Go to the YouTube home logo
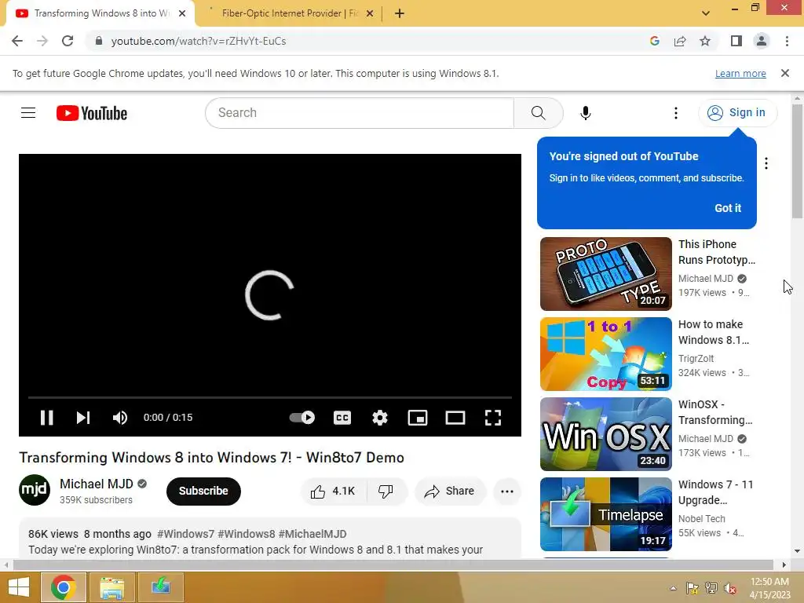The width and height of the screenshot is (804, 603). pos(92,113)
